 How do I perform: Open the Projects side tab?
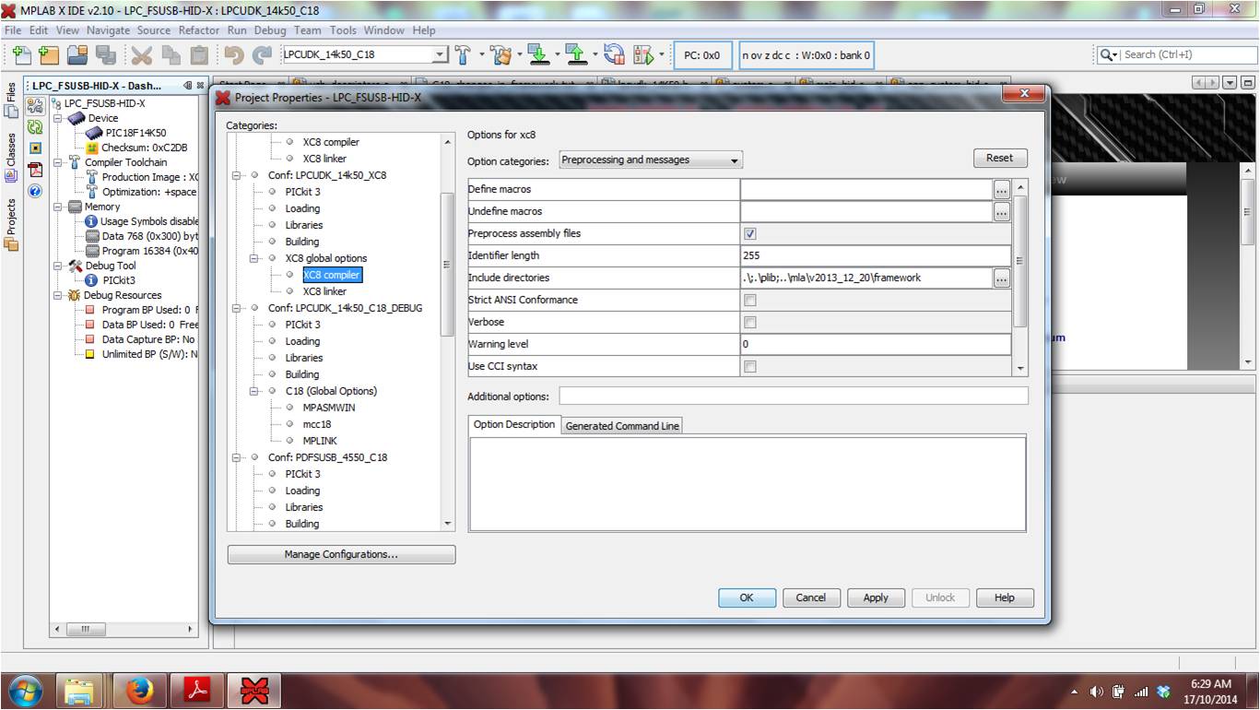(x=11, y=224)
